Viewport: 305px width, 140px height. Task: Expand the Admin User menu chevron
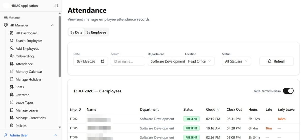(x=56, y=135)
